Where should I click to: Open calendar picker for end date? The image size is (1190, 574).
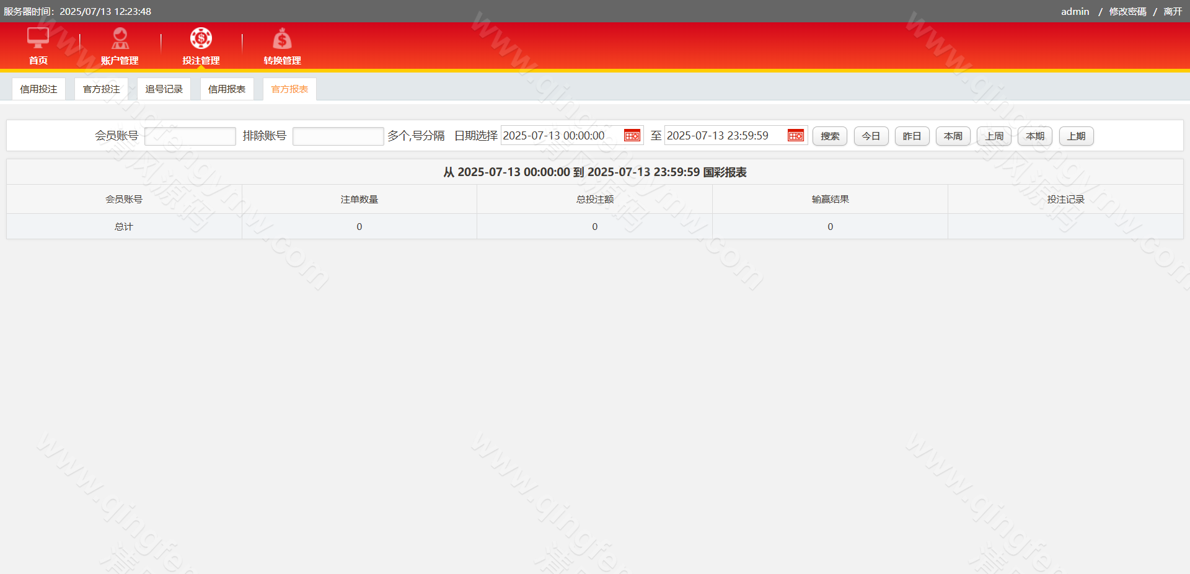tap(795, 136)
